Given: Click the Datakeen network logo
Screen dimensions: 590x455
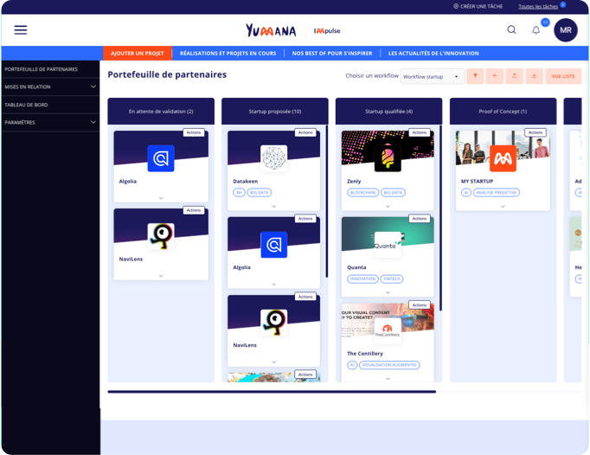Looking at the screenshot, I should pyautogui.click(x=274, y=158).
